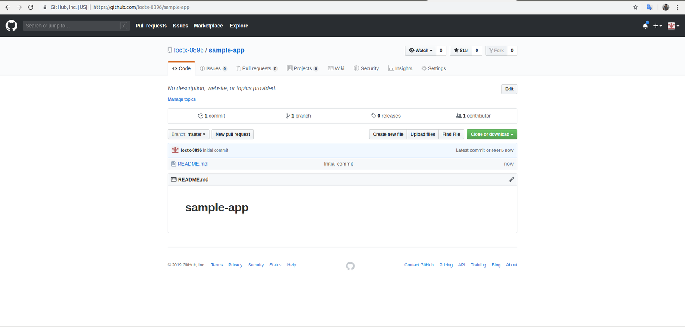The width and height of the screenshot is (685, 327).
Task: Bookmark this page with the star icon
Action: pos(635,7)
